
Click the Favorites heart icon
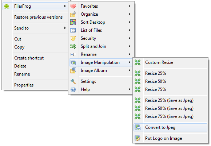(73, 6)
